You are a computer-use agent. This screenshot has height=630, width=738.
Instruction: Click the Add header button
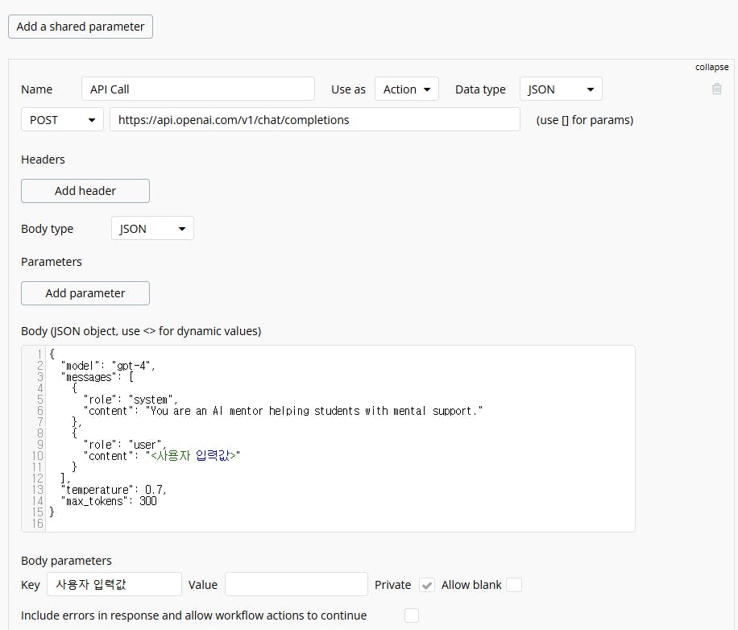click(x=85, y=191)
